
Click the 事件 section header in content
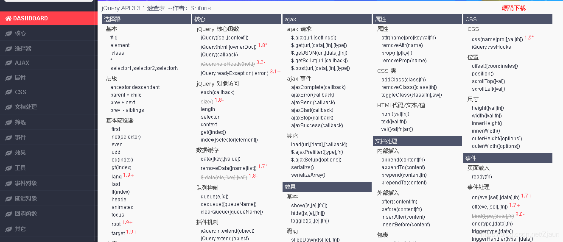[508, 158]
